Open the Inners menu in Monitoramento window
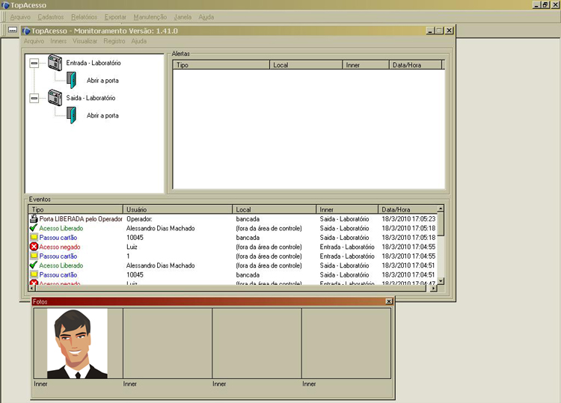Viewport: 561px width, 403px height. (58, 41)
